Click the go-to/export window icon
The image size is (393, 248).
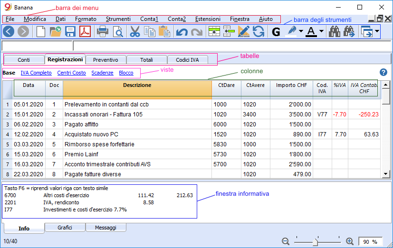[x=367, y=31]
